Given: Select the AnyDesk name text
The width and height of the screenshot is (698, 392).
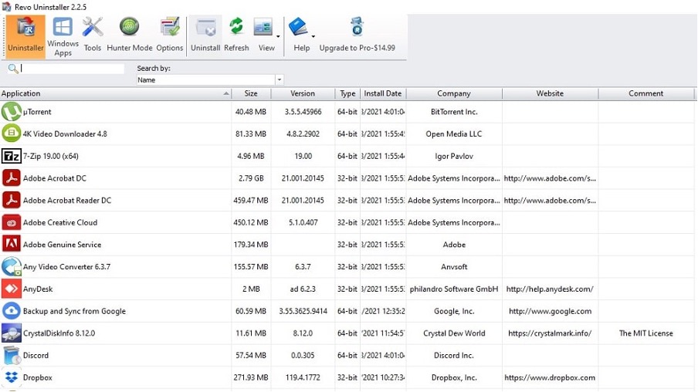Looking at the screenshot, I should 38,289.
